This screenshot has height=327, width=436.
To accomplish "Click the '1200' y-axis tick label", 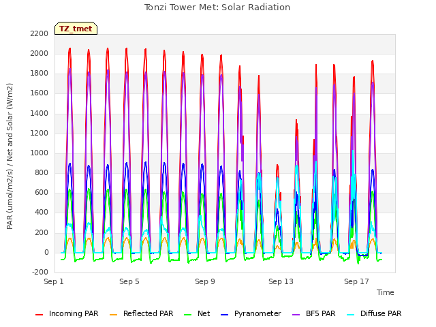I will [40, 133].
